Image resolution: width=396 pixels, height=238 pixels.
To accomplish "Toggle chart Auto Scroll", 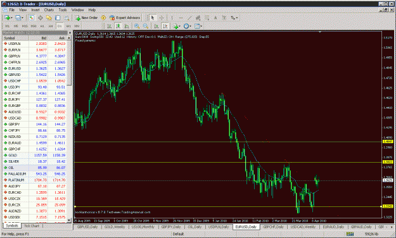I will click(x=156, y=26).
